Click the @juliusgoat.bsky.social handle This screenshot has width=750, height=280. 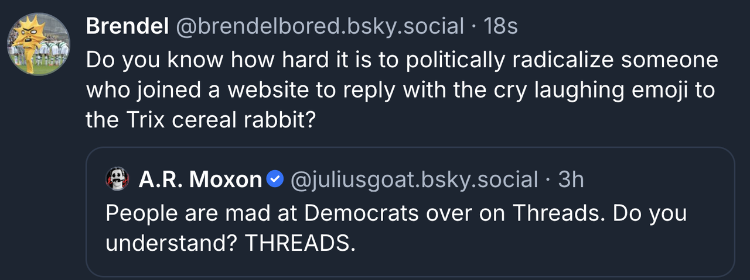click(414, 179)
